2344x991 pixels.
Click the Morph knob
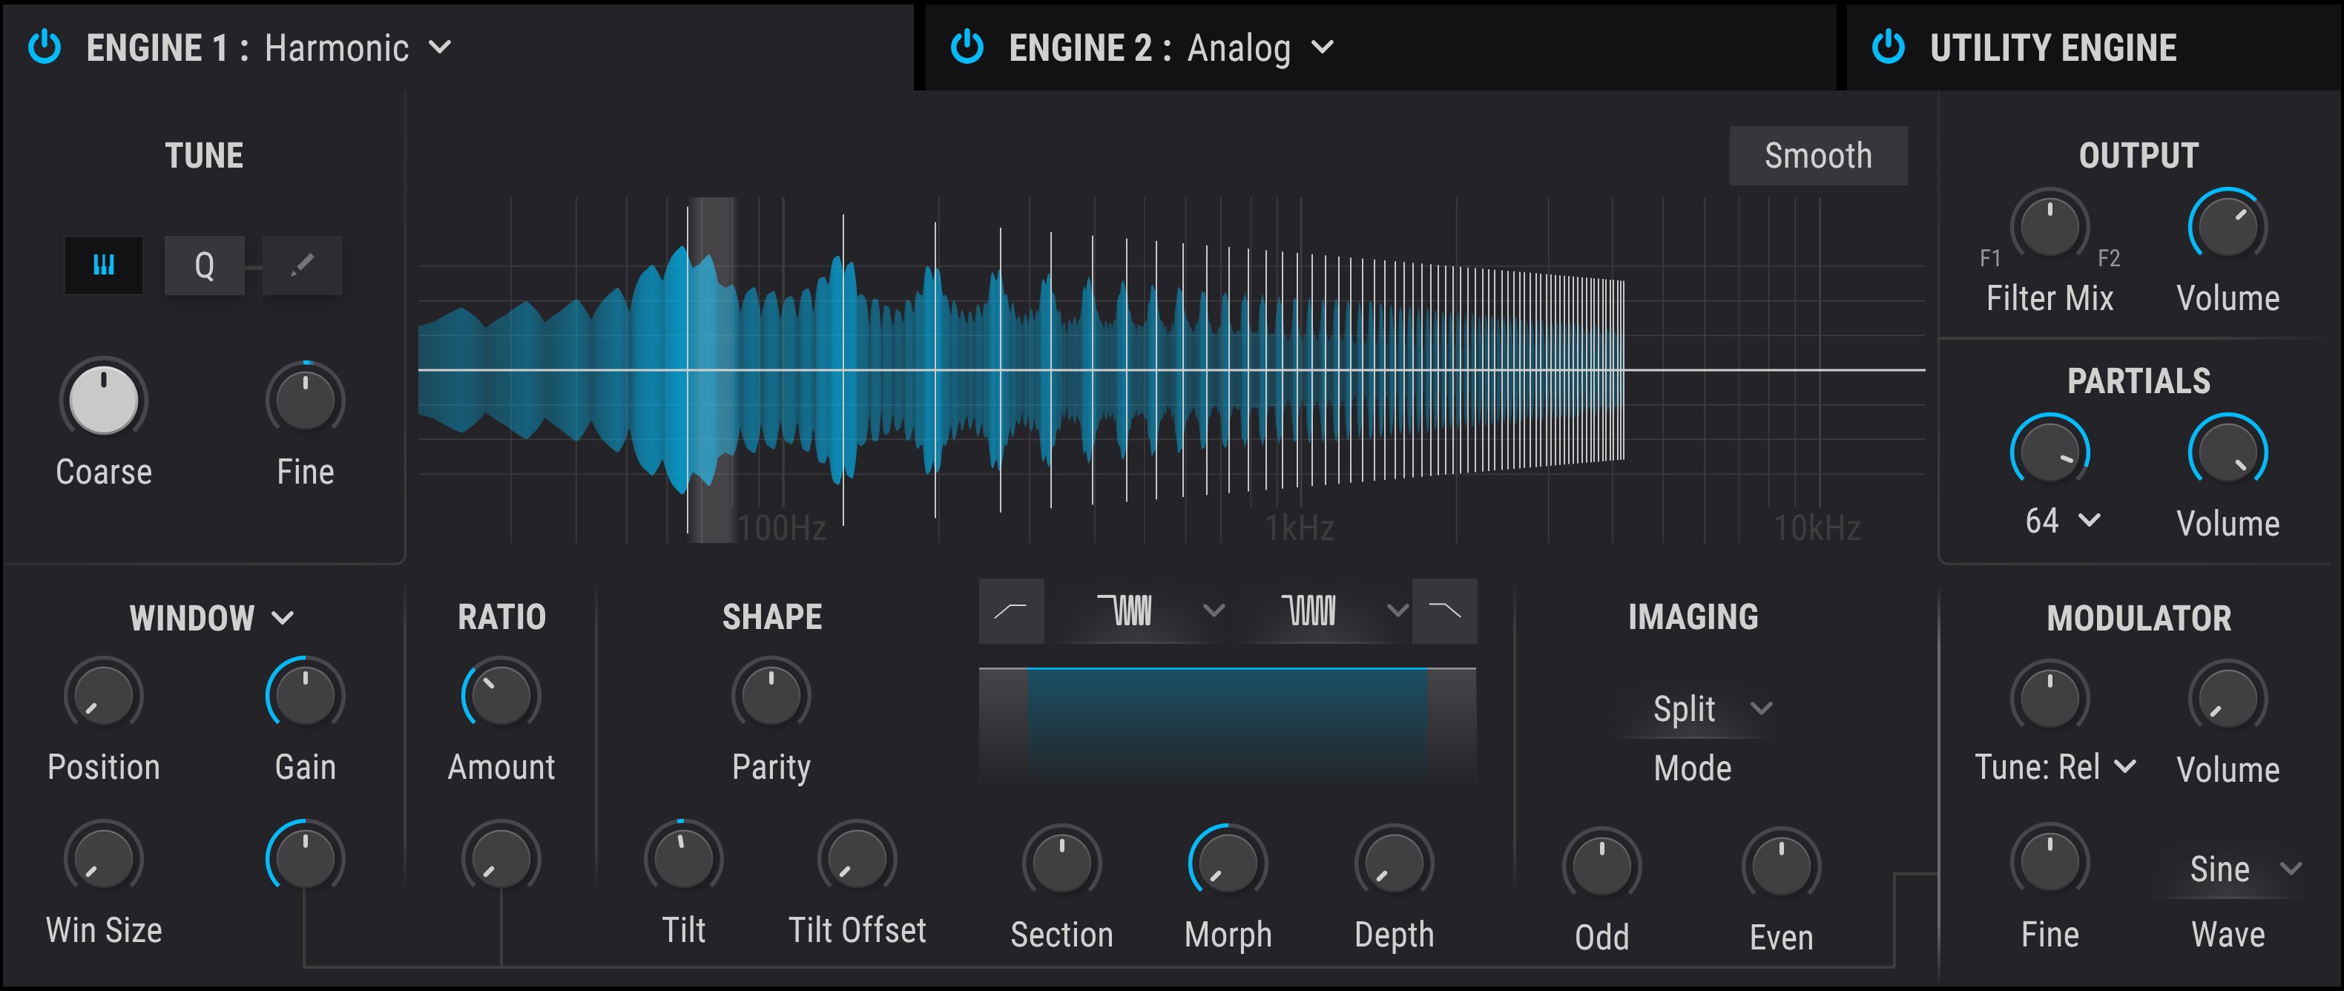[x=1228, y=863]
